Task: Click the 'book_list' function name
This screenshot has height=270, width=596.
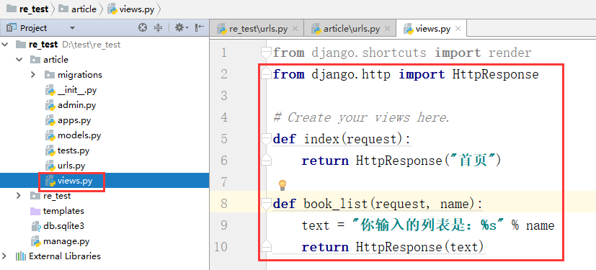Action: click(335, 204)
